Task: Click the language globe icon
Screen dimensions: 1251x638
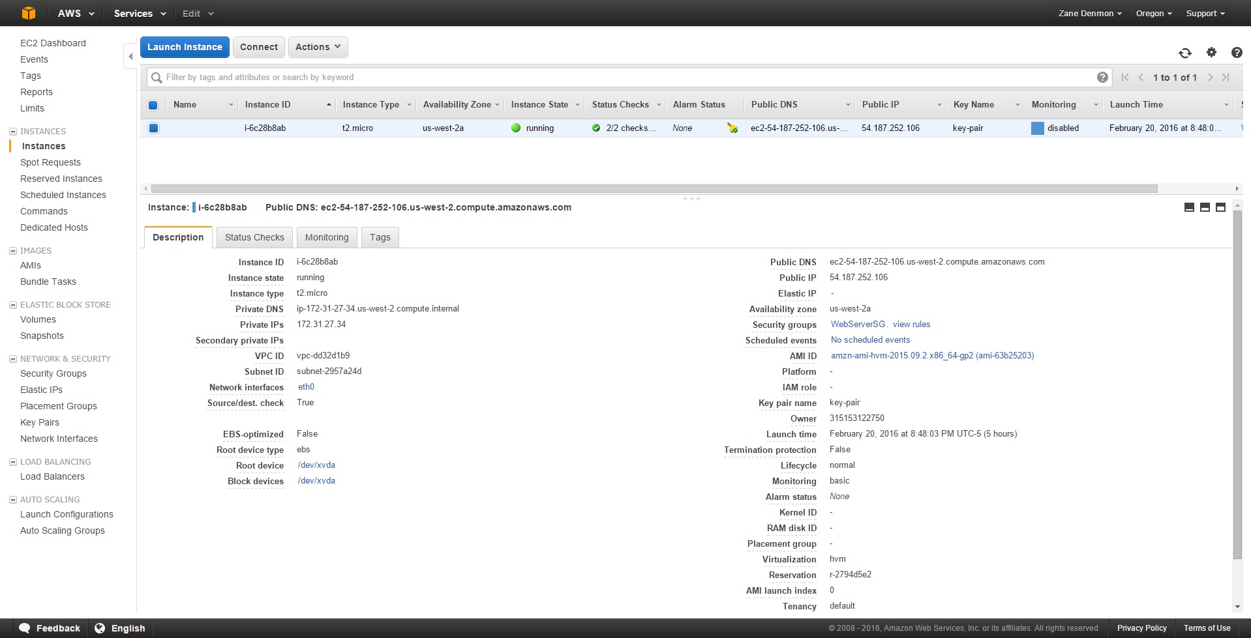Action: click(100, 628)
